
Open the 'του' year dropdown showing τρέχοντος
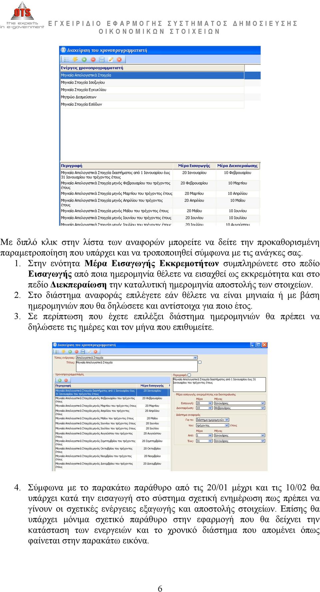[x=227, y=425]
